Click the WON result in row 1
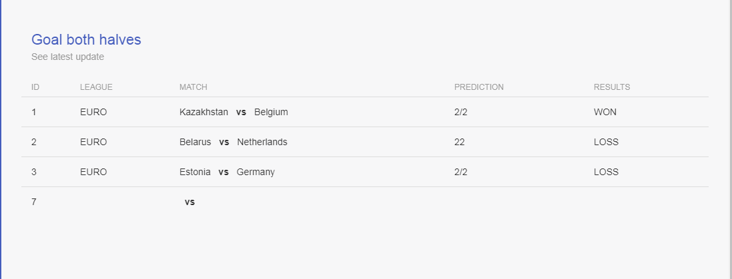Image resolution: width=732 pixels, height=279 pixels. click(x=605, y=113)
